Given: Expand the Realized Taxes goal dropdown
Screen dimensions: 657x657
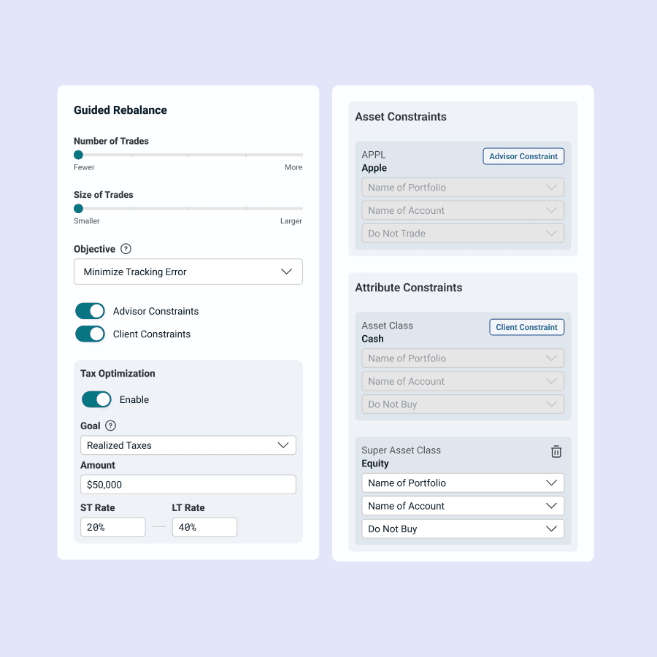Looking at the screenshot, I should tap(188, 445).
